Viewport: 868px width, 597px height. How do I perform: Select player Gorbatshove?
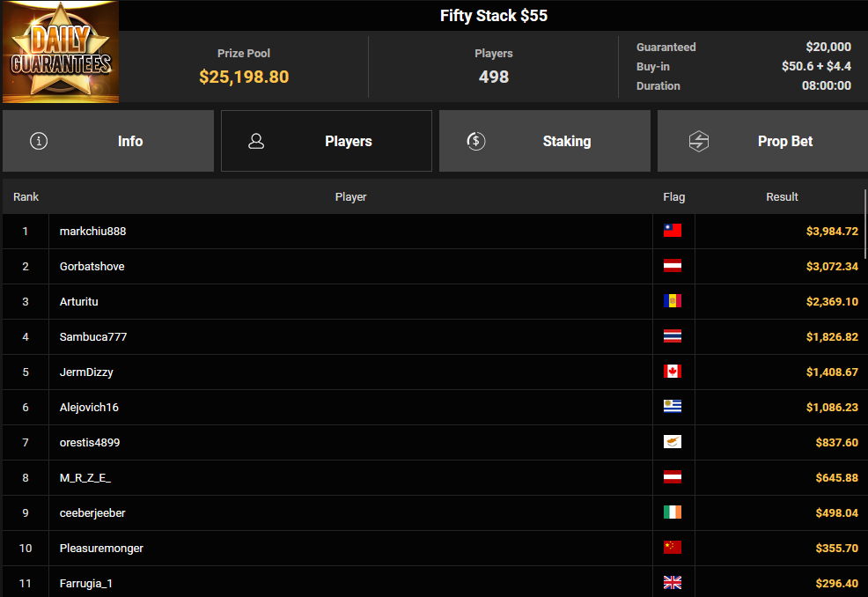92,267
